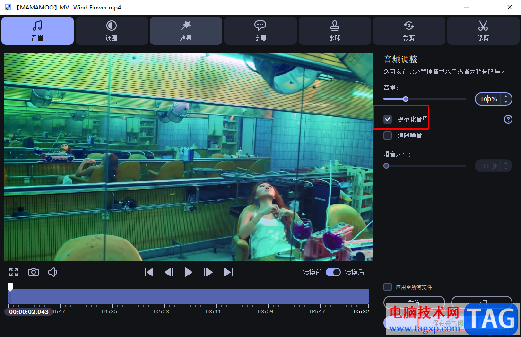Open the 修剪 trim tab
The height and width of the screenshot is (337, 521).
(483, 31)
